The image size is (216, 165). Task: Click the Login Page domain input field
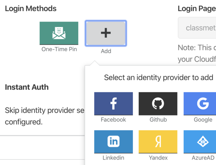[x=197, y=28]
